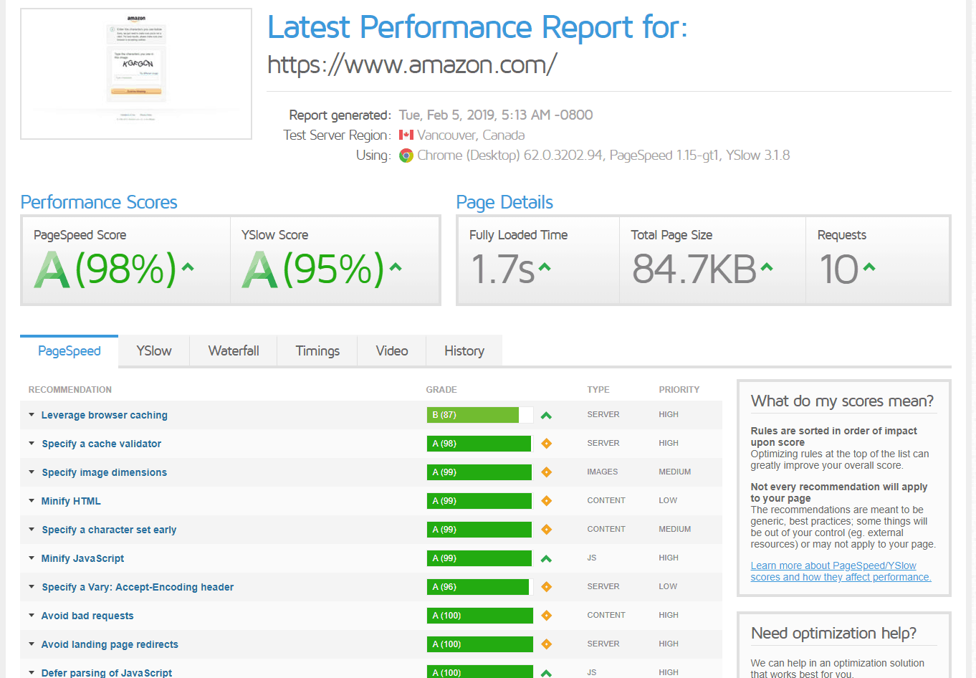The image size is (976, 678).
Task: Click the orange diamond for Specify a character set early
Action: click(546, 530)
